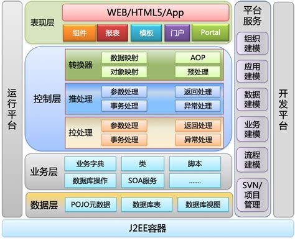Select the orange 组件 block
This screenshot has height=241, width=295.
coord(80,33)
